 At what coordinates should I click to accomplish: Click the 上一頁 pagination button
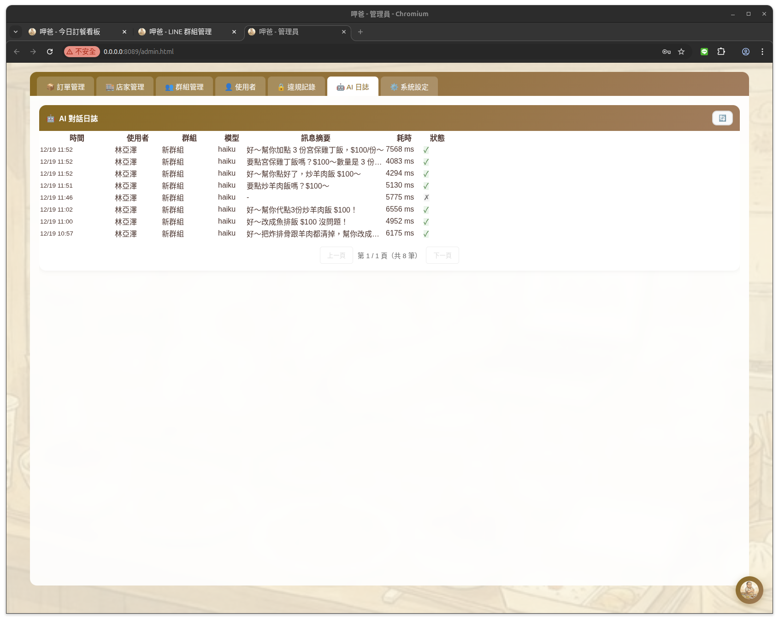336,255
